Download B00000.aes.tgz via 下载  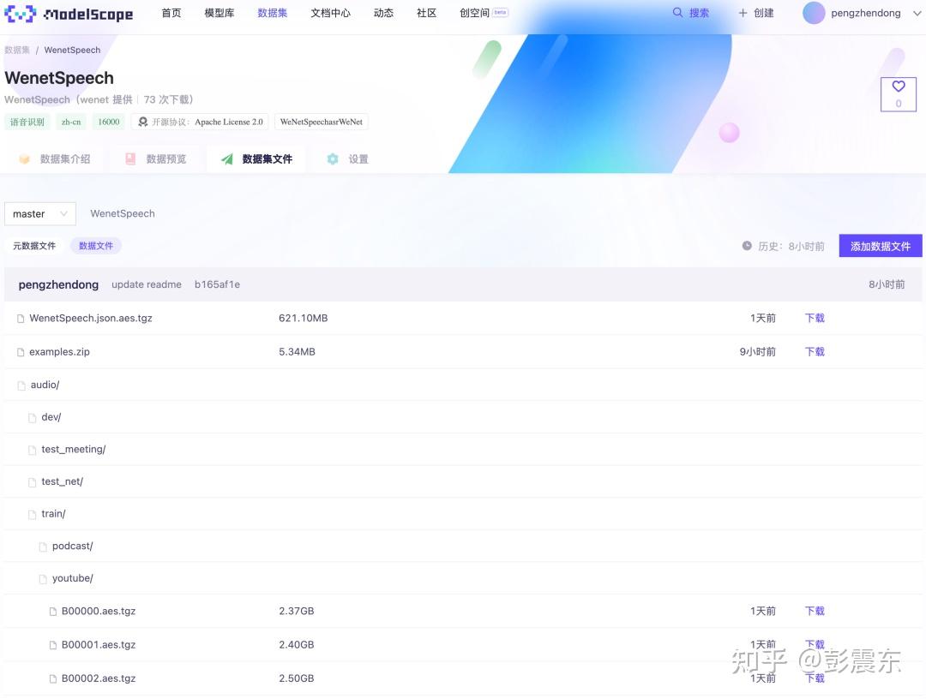coord(815,612)
